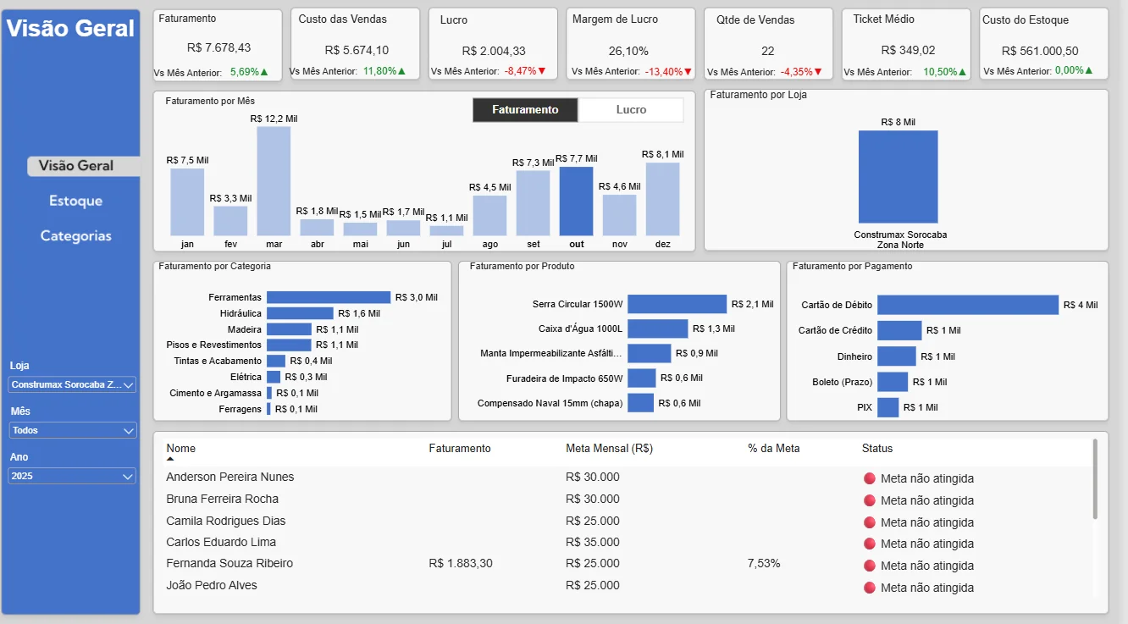Select the Boleto (Prazo) payment bar
Image resolution: width=1128 pixels, height=624 pixels.
(893, 382)
